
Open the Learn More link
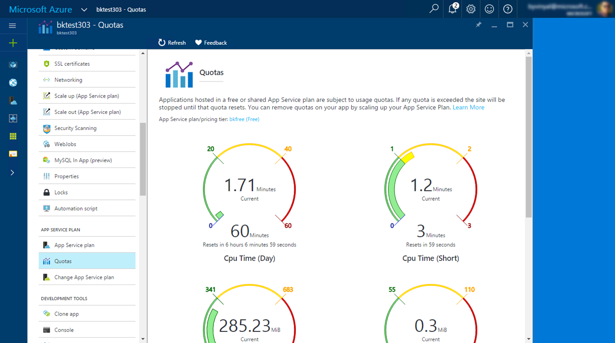pyautogui.click(x=468, y=108)
